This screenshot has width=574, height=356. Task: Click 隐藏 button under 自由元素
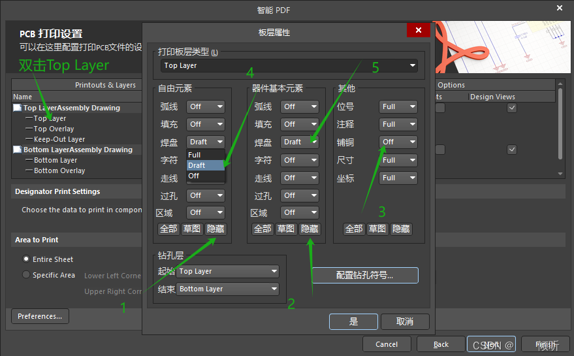click(x=215, y=229)
